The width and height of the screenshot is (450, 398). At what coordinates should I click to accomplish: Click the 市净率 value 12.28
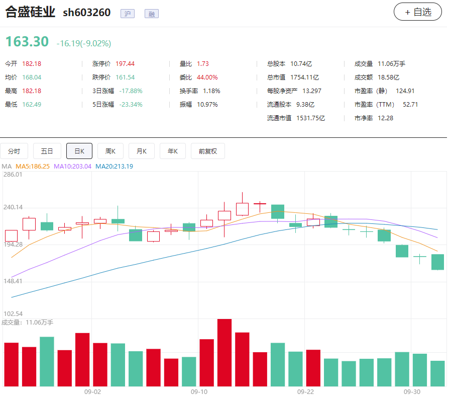(x=385, y=118)
